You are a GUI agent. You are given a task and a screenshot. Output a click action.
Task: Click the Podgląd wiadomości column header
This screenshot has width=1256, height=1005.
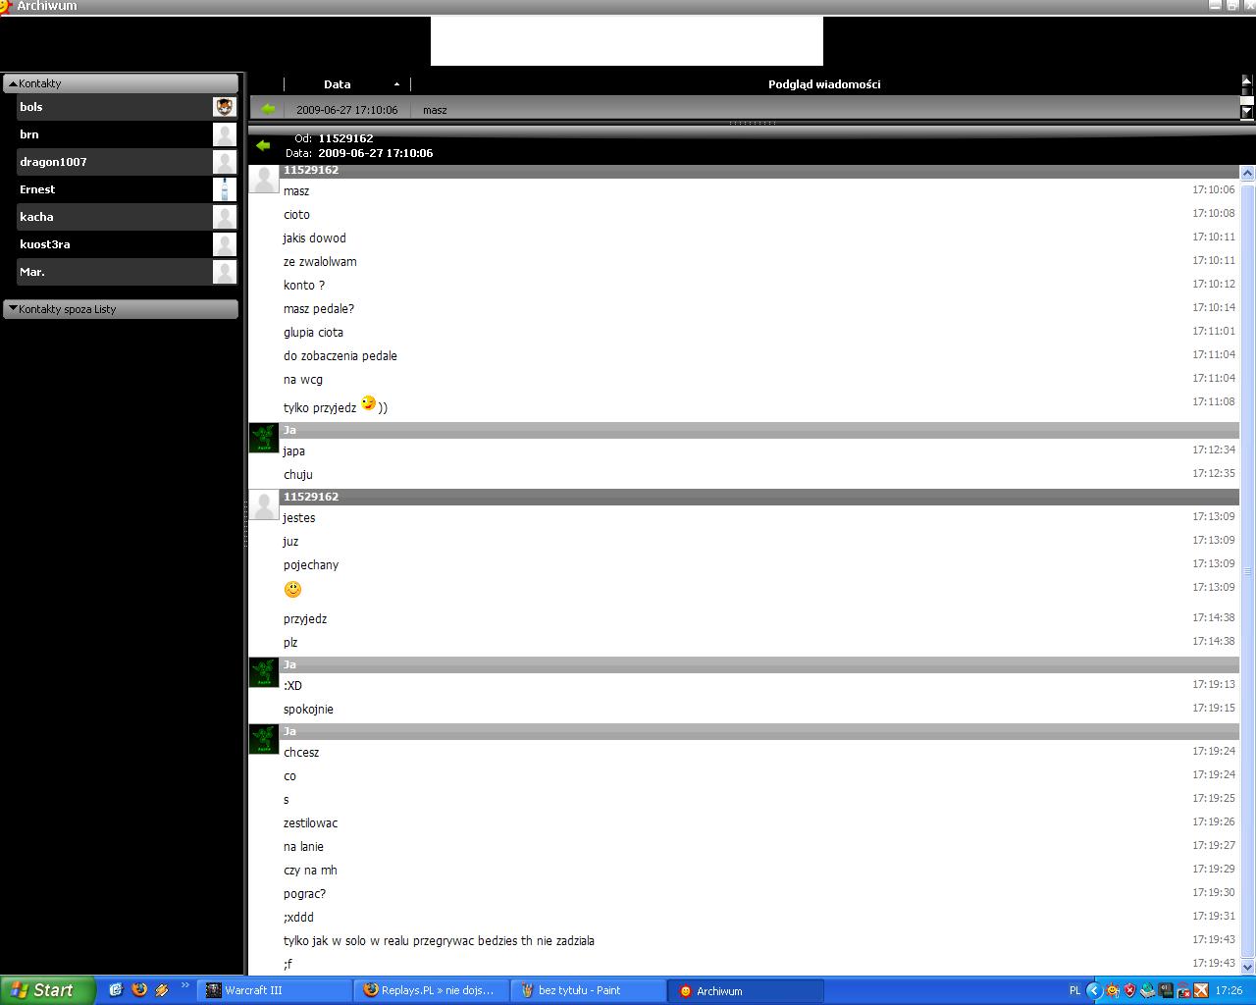(x=823, y=84)
